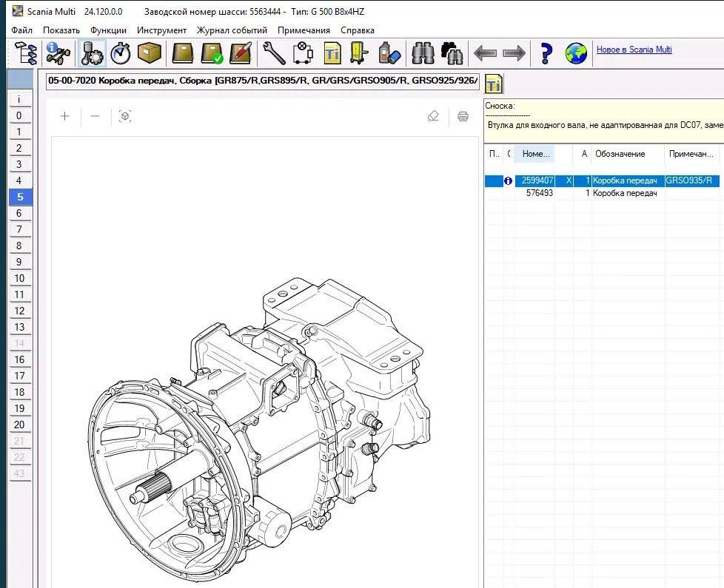Image resolution: width=724 pixels, height=588 pixels.
Task: Select main group 18
Action: [19, 392]
